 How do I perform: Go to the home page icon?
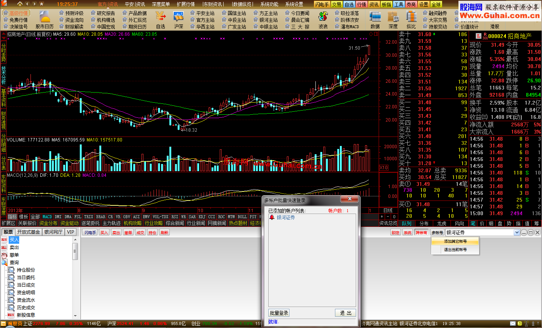click(x=20, y=4)
